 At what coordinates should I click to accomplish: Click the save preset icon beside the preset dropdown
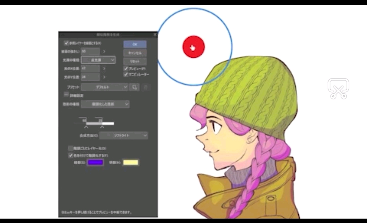134,87
